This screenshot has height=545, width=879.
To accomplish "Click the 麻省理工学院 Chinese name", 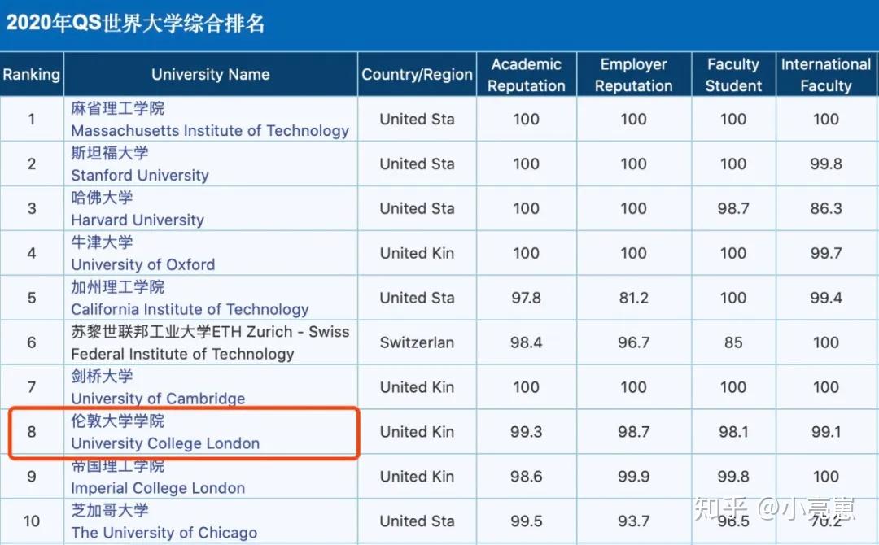I will point(118,108).
